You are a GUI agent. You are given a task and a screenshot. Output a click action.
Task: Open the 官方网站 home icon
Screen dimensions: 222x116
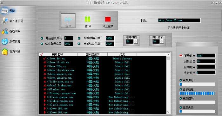click(x=5, y=52)
